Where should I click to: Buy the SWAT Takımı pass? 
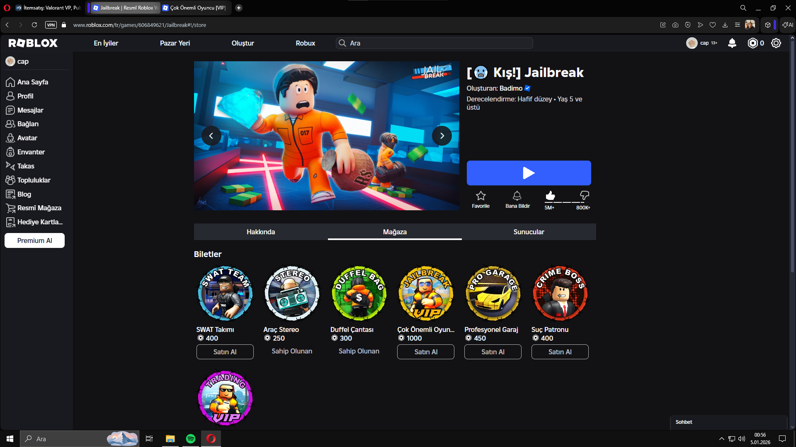click(x=225, y=352)
